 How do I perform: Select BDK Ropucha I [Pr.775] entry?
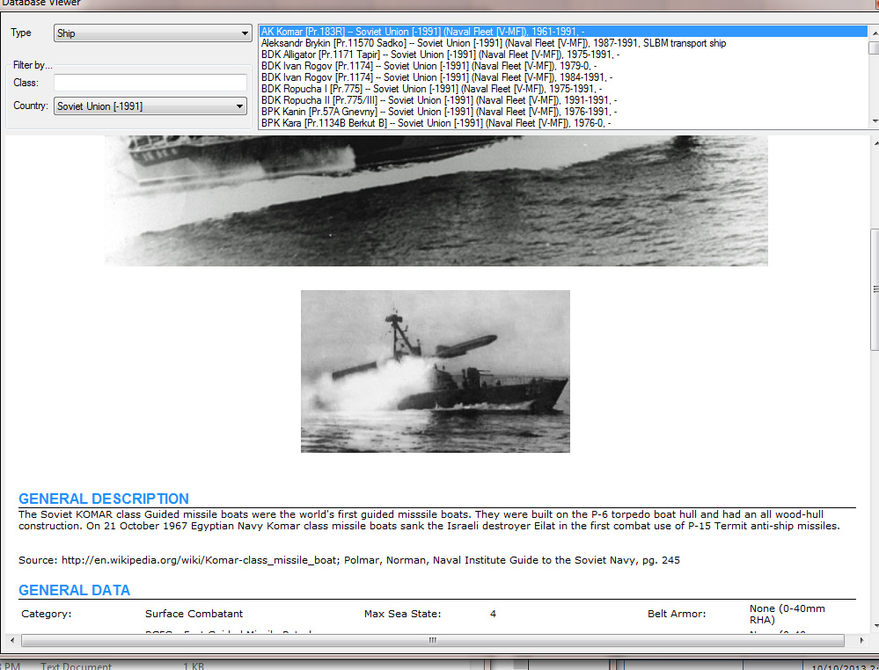(563, 89)
